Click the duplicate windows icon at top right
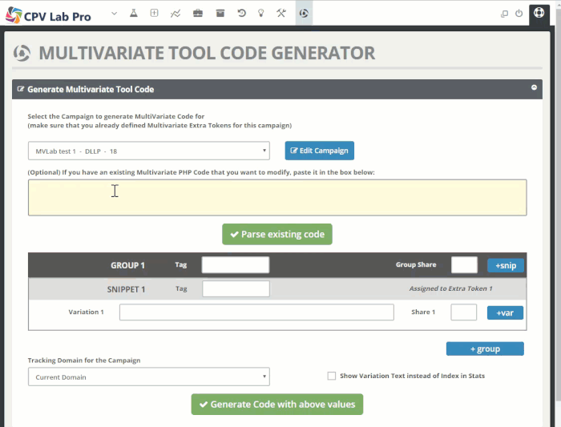The width and height of the screenshot is (561, 427). [x=504, y=14]
